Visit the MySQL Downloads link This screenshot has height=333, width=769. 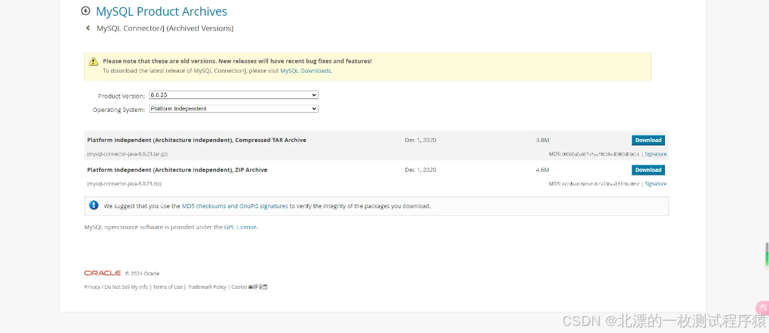point(306,71)
